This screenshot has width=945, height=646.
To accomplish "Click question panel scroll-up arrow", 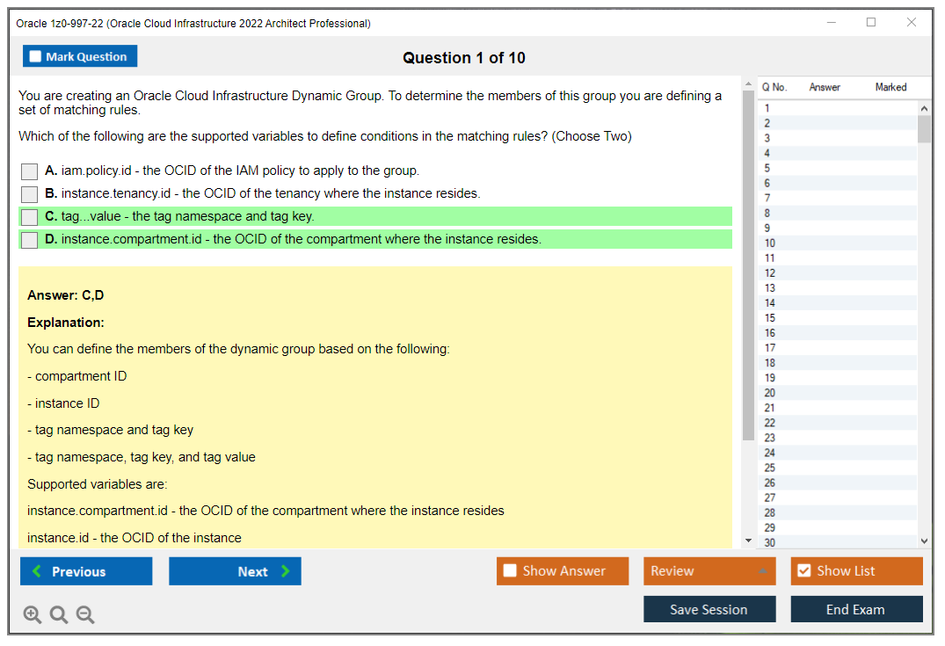I will pyautogui.click(x=748, y=84).
